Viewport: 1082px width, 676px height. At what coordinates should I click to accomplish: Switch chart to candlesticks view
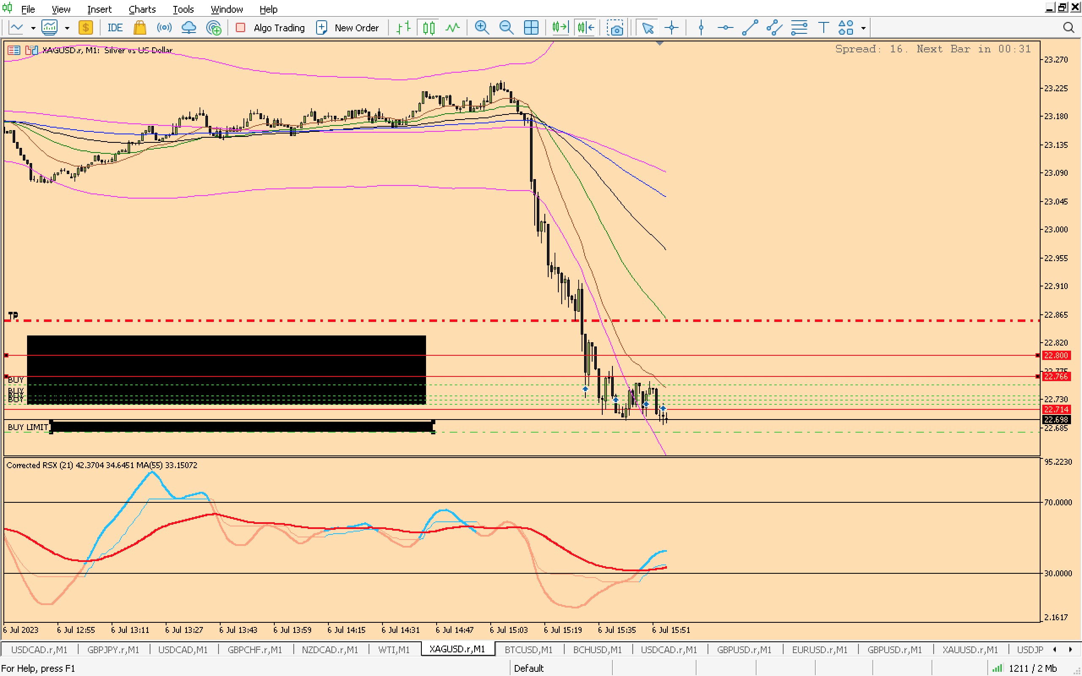[x=428, y=28]
